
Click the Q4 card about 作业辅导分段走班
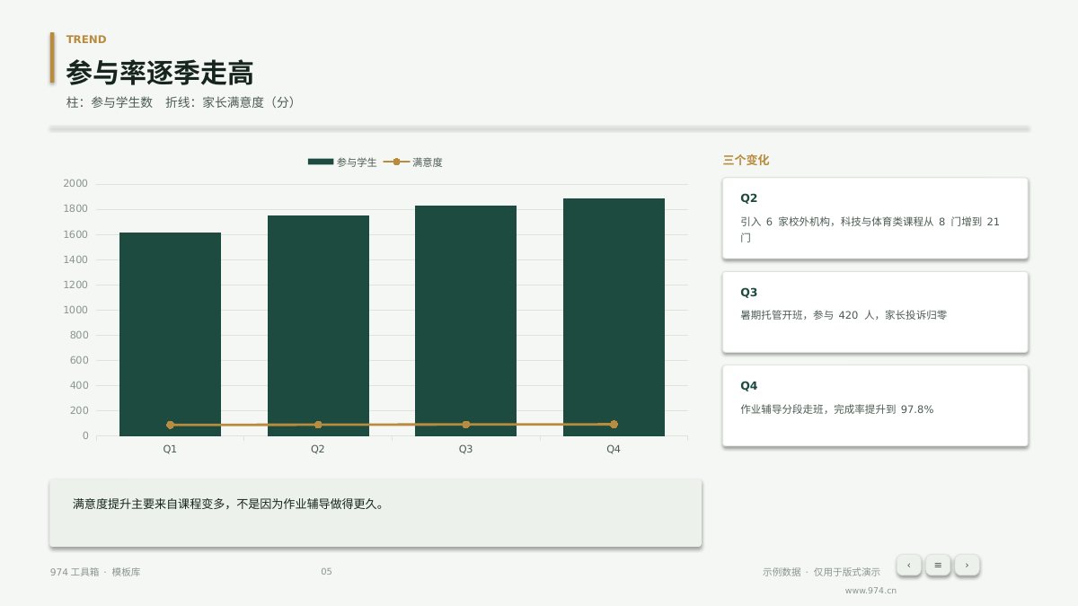click(875, 406)
